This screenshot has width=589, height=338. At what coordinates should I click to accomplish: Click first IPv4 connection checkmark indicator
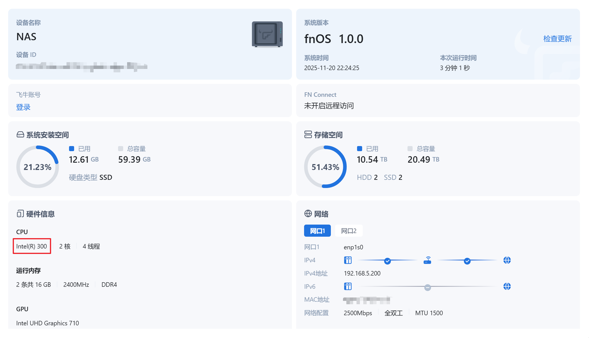(x=387, y=261)
